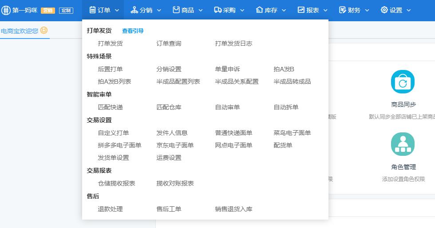
Task: Open 网点电子面单 menu entry
Action: coord(233,145)
